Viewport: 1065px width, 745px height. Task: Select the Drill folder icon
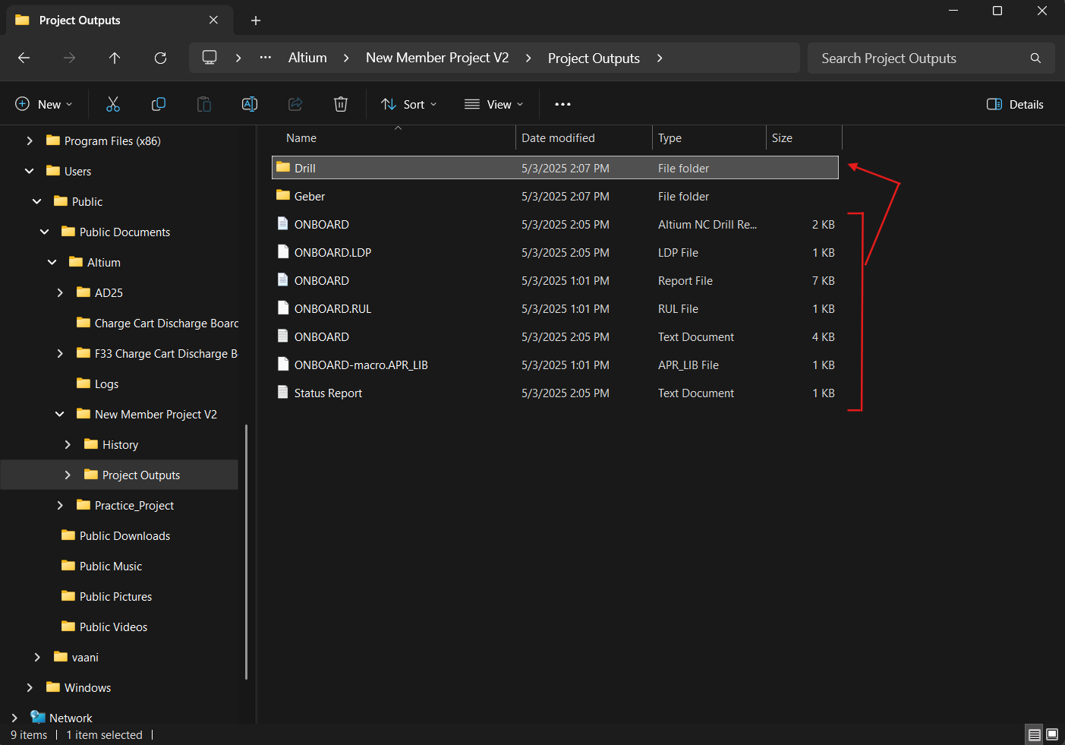click(283, 167)
